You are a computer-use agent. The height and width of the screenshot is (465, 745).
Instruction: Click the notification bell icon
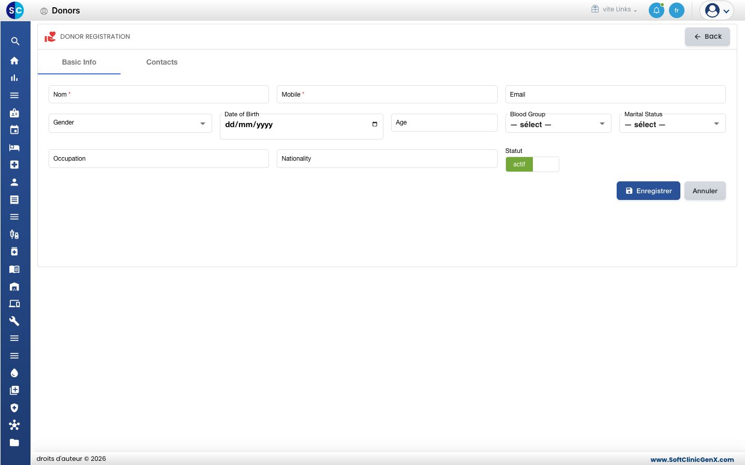(657, 10)
